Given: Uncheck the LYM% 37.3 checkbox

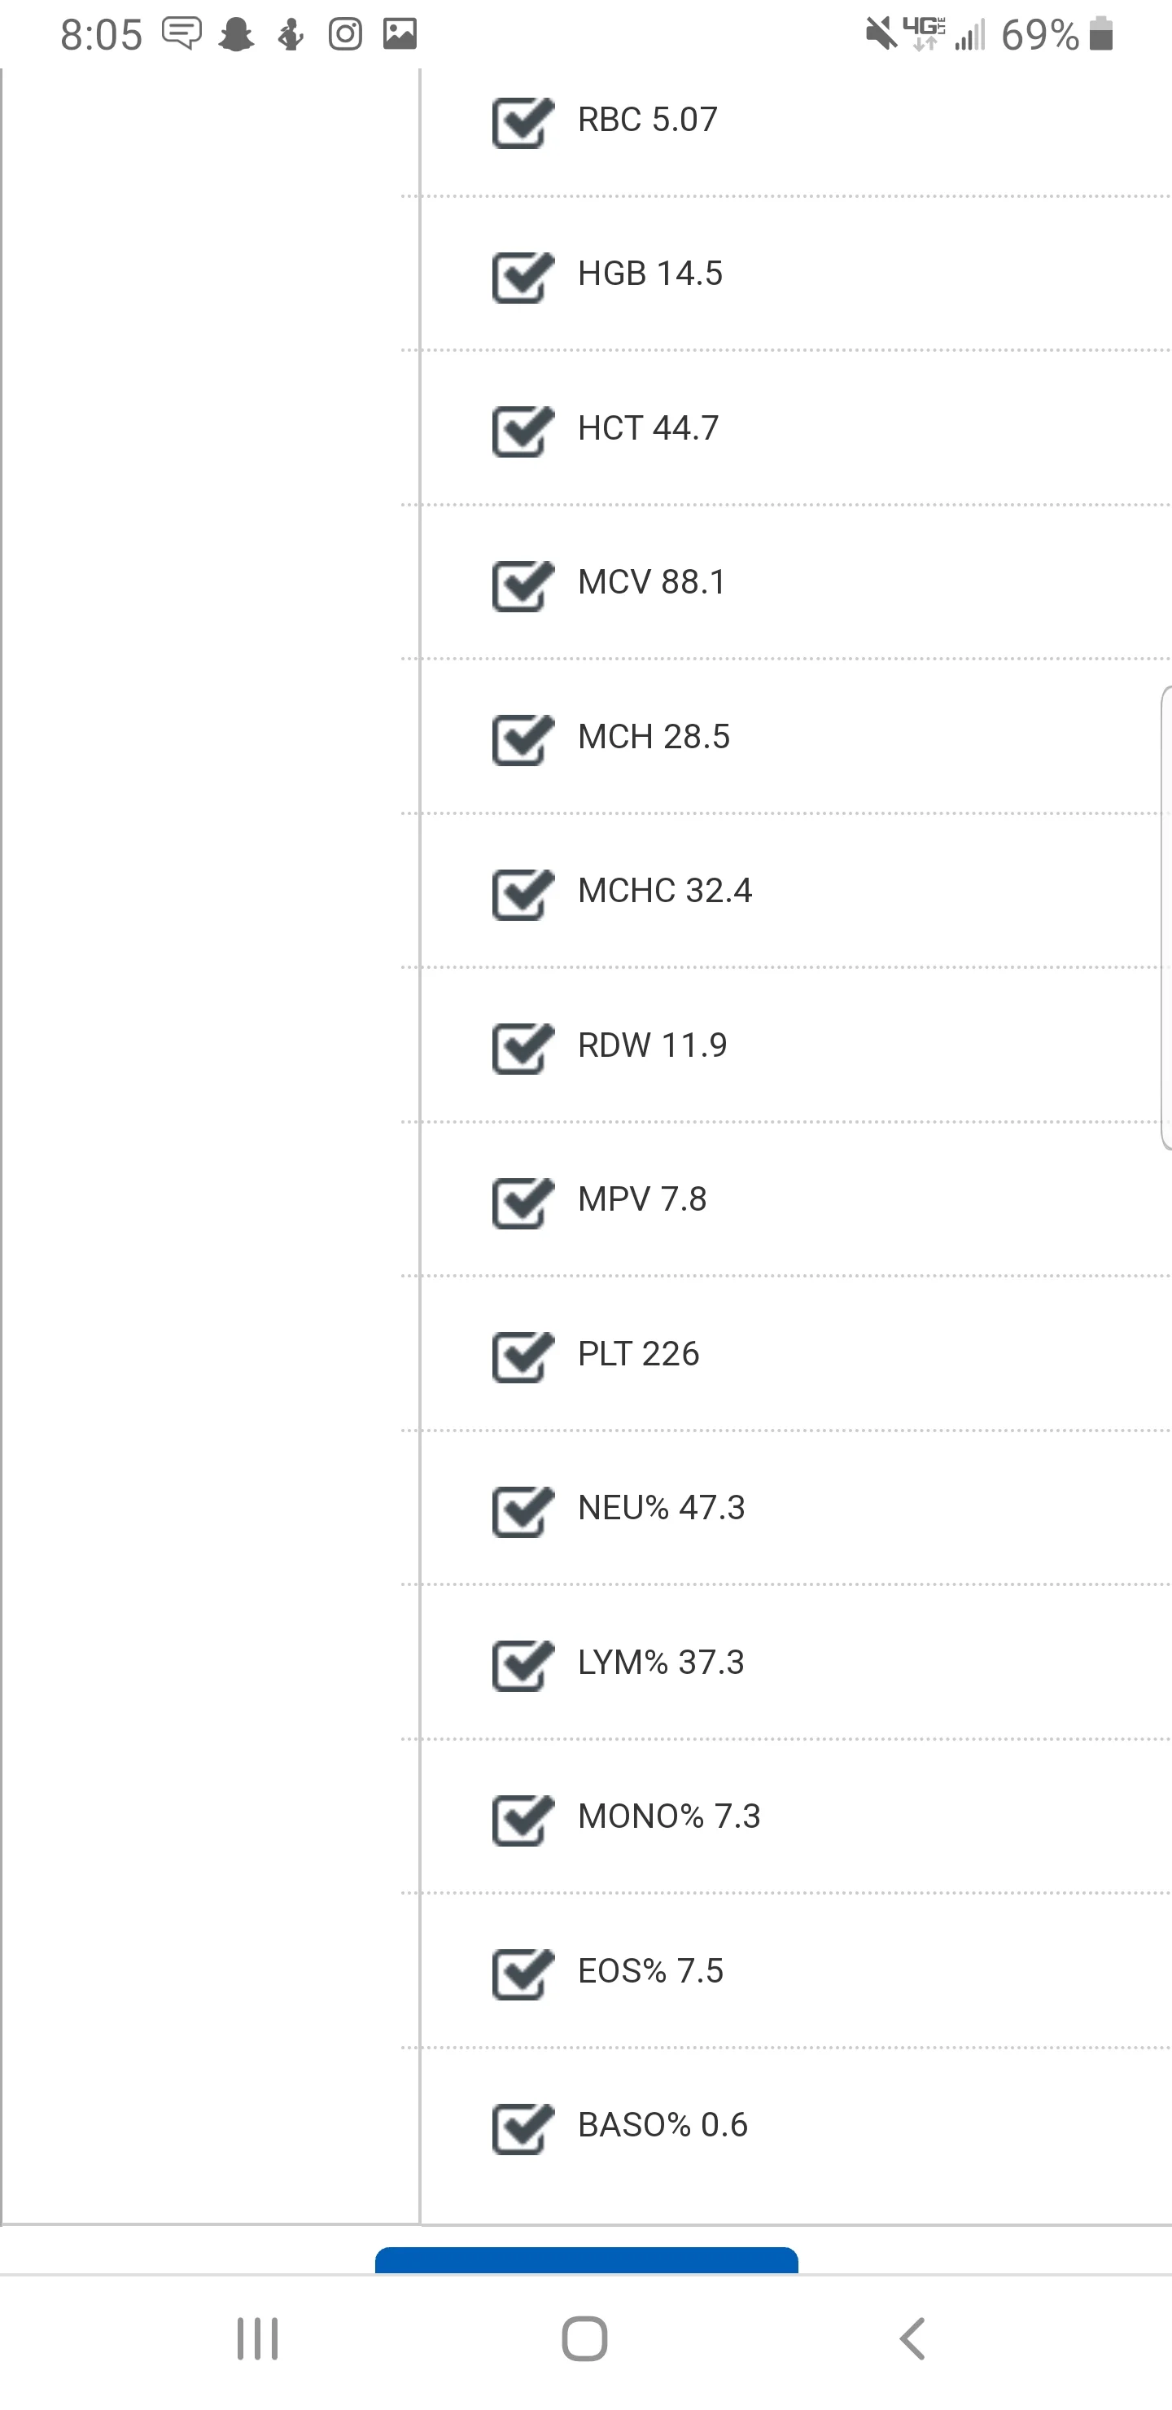Looking at the screenshot, I should point(522,1665).
